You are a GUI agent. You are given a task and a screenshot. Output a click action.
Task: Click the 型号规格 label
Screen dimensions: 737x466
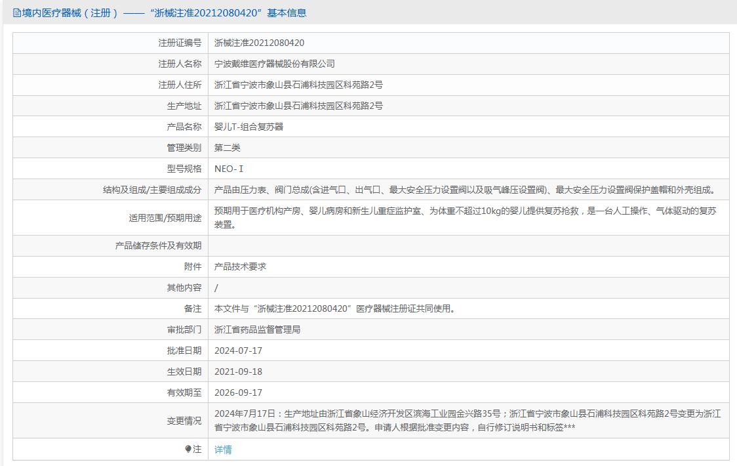[184, 169]
